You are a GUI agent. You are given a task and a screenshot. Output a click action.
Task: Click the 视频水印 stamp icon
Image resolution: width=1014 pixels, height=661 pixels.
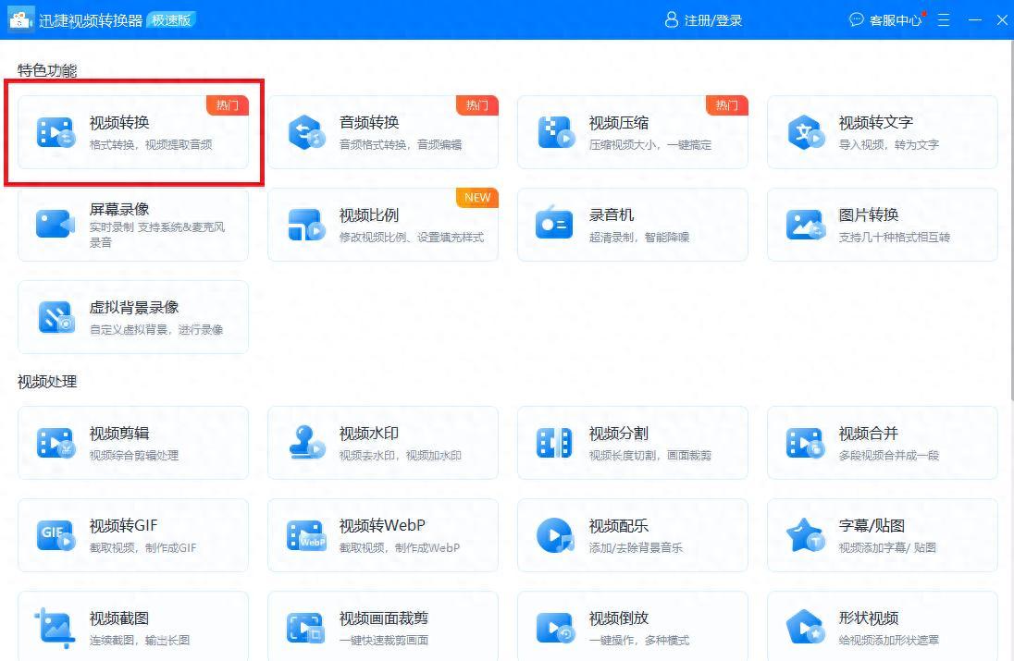(x=306, y=442)
